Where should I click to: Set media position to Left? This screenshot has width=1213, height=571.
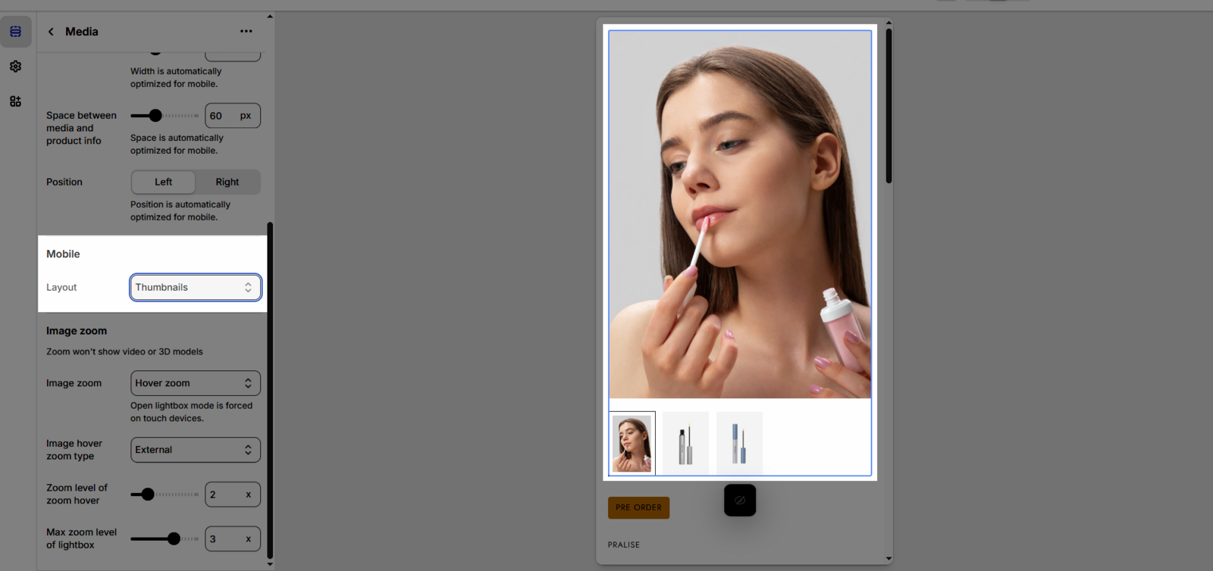tap(163, 183)
